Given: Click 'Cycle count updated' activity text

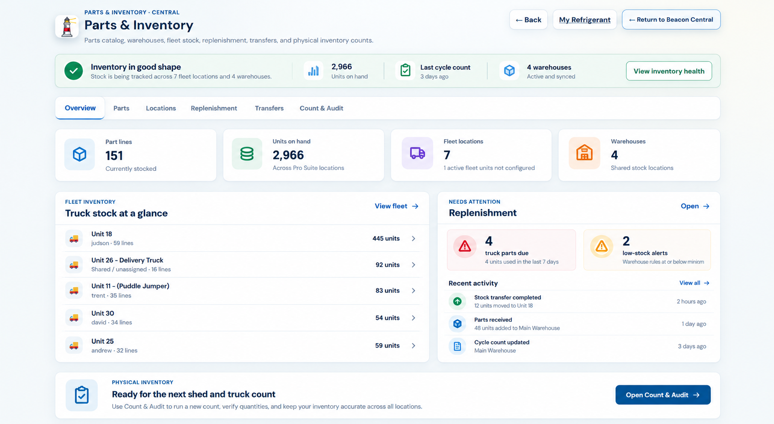Looking at the screenshot, I should pos(502,342).
